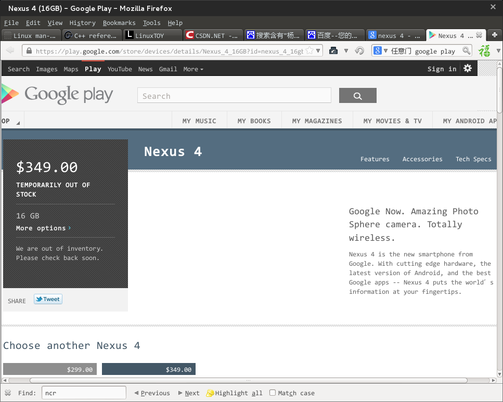Click the Search link in Google bar
This screenshot has width=503, height=402.
pyautogui.click(x=19, y=69)
